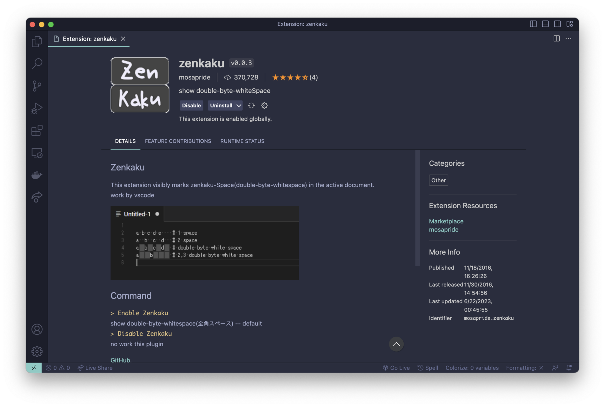Click the readme vertical scrollbar
The image size is (605, 407).
418,208
